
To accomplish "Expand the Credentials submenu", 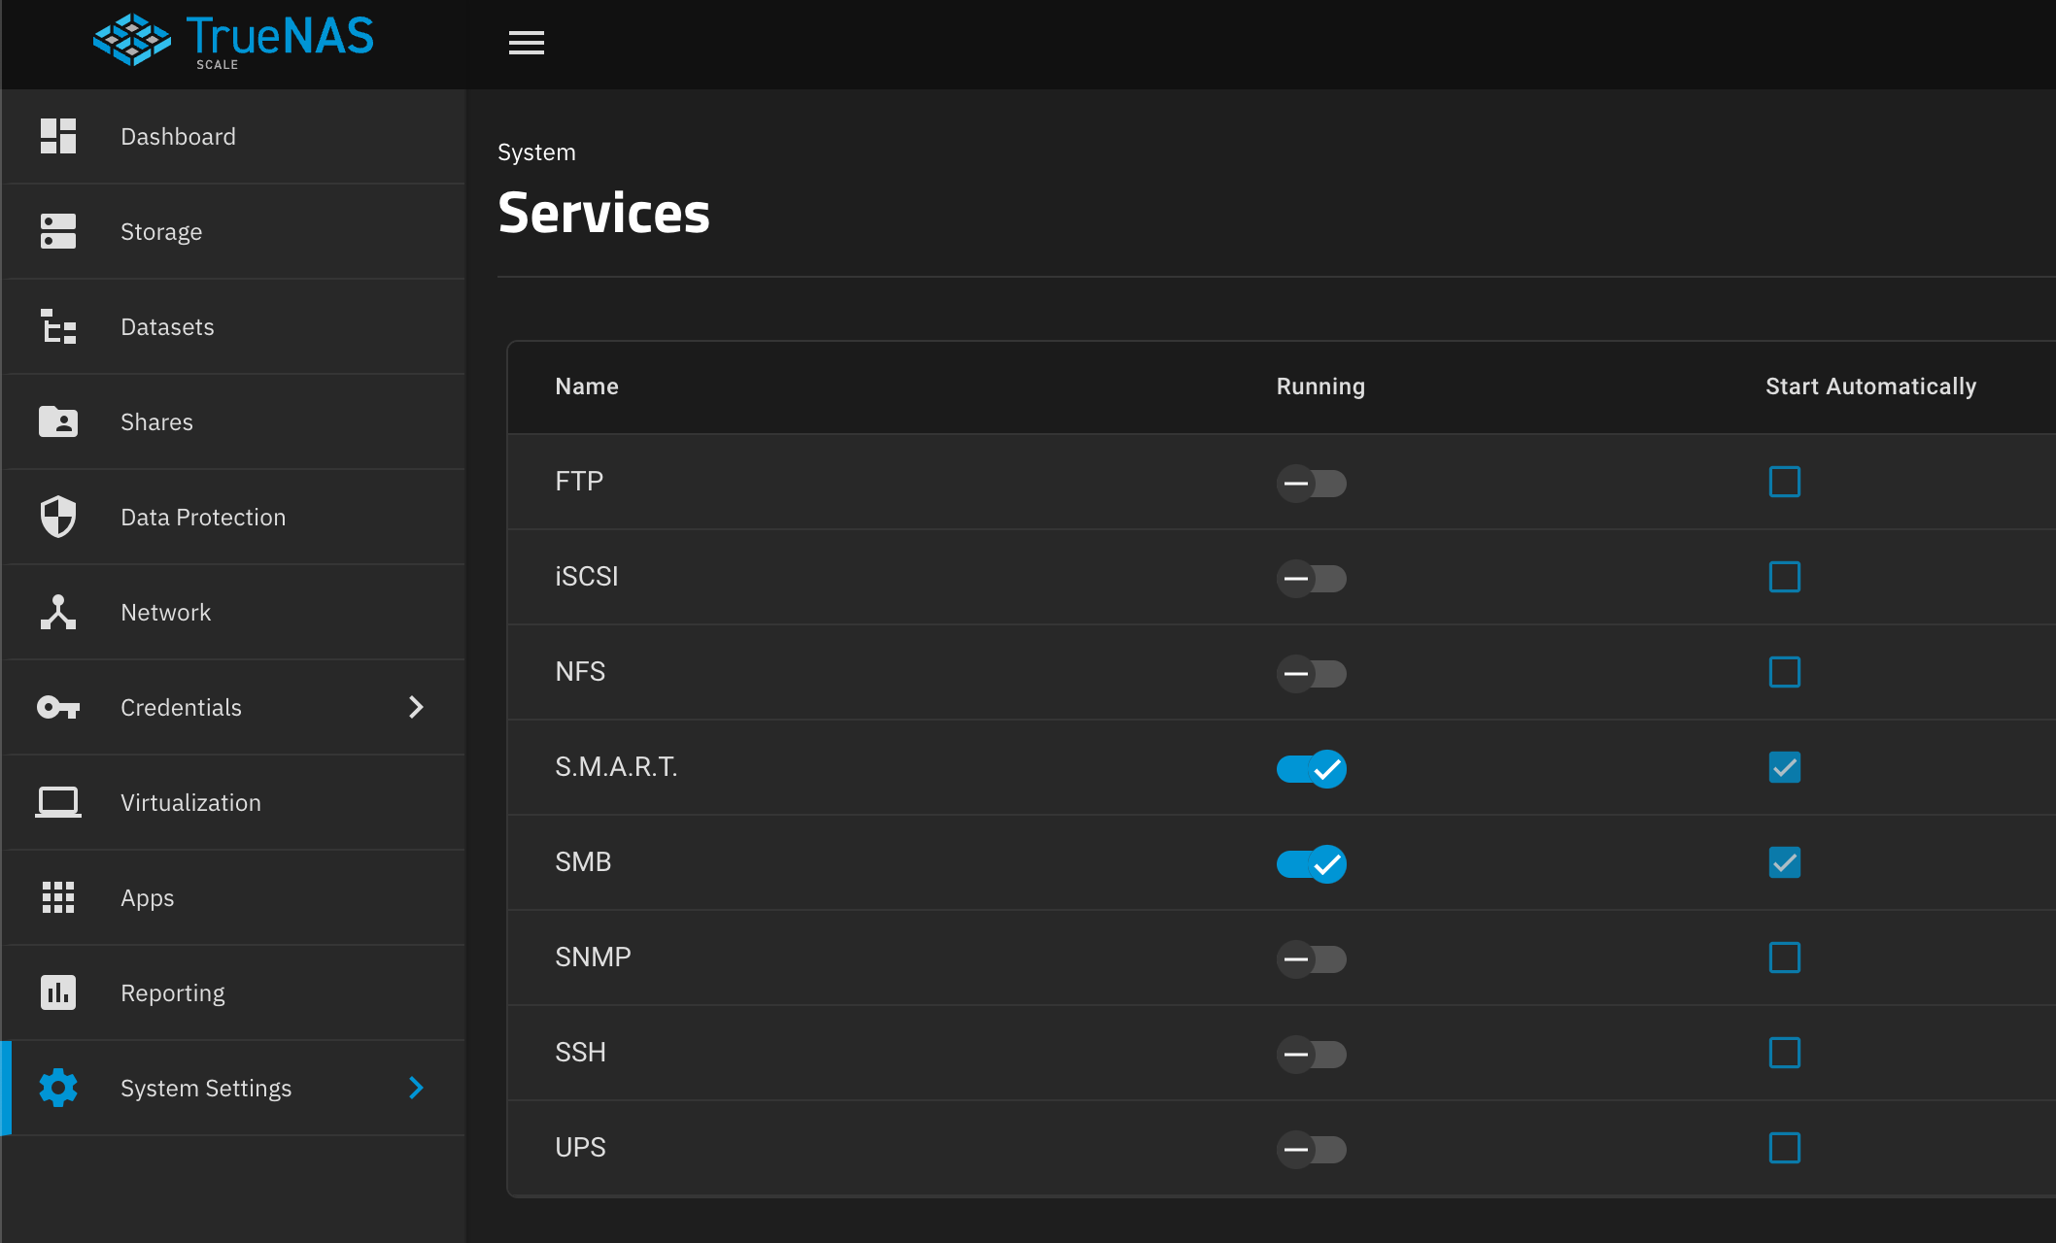I will coord(417,707).
